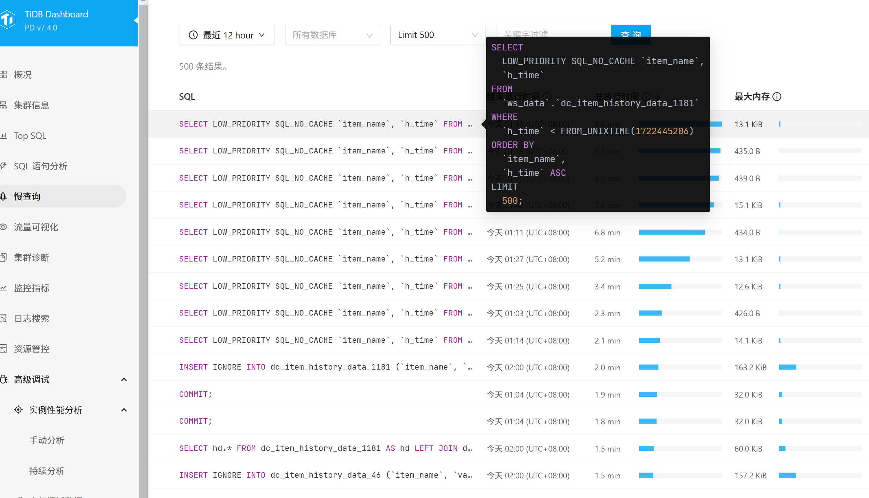Screen dimensions: 869x498
Task: Open the INSERT IGNORE INTO dc_item_history_data_46 query
Action: (x=325, y=475)
